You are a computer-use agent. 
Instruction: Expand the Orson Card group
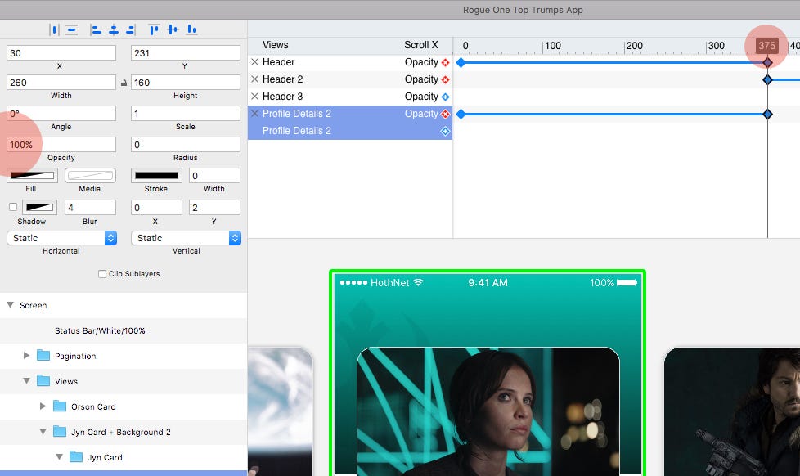click(x=43, y=406)
